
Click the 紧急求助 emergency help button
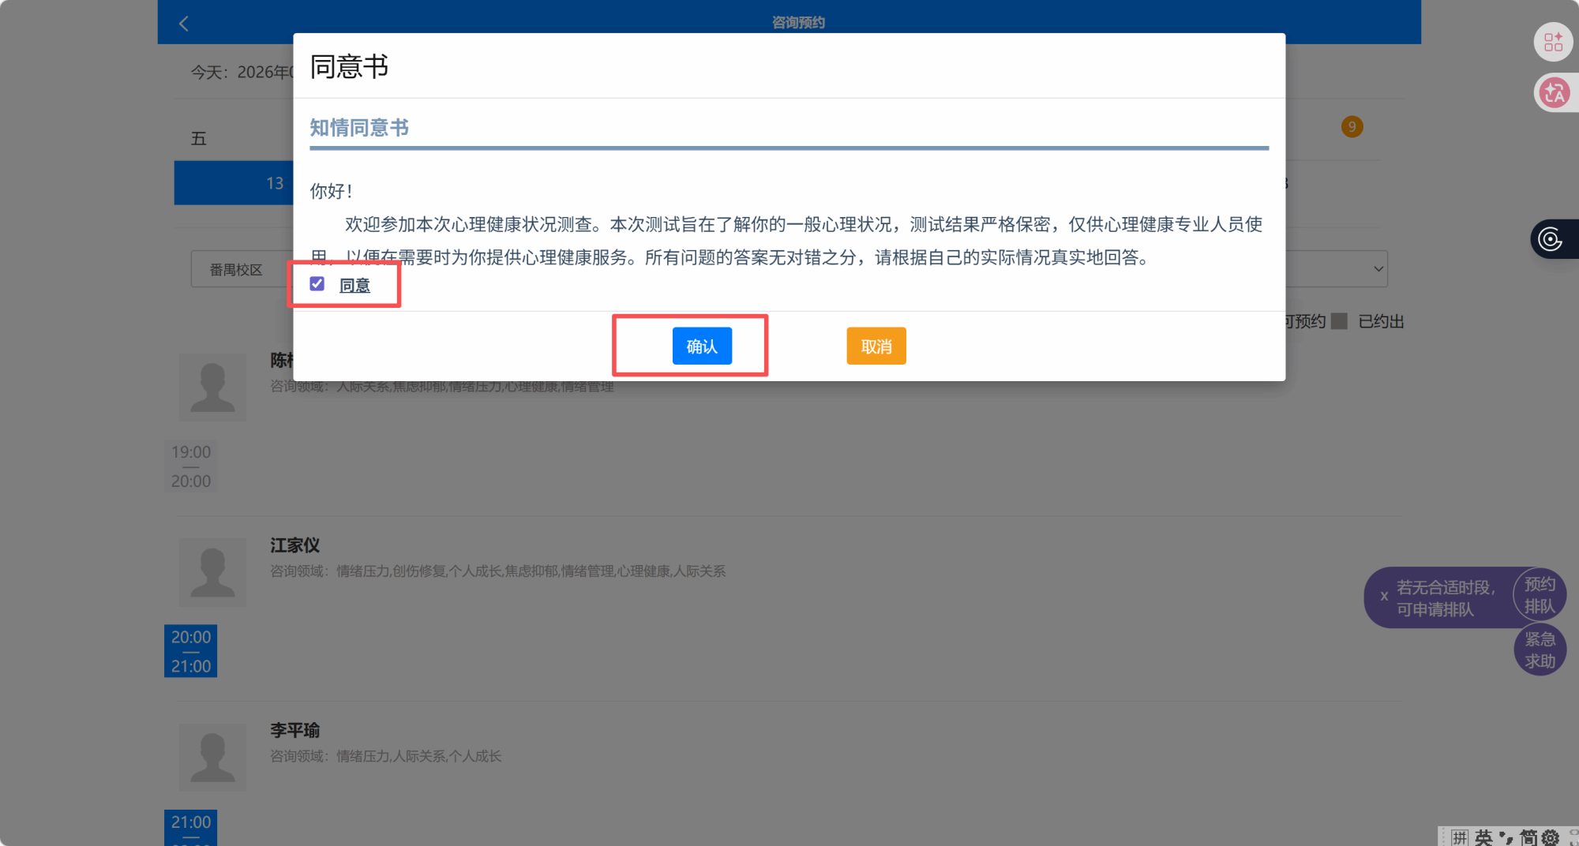(1540, 650)
